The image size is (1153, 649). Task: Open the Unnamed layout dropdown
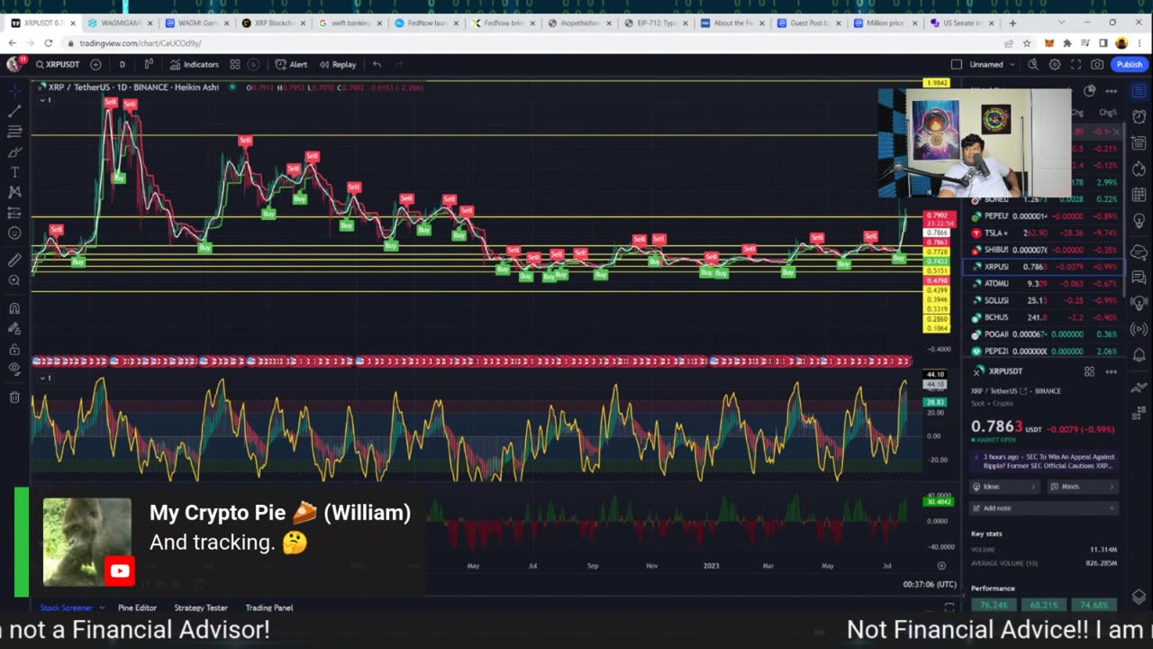click(x=993, y=64)
